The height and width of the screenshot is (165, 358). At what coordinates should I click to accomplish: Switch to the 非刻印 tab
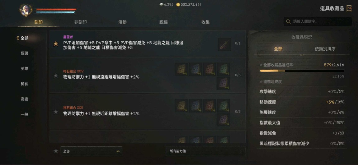pyautogui.click(x=80, y=22)
